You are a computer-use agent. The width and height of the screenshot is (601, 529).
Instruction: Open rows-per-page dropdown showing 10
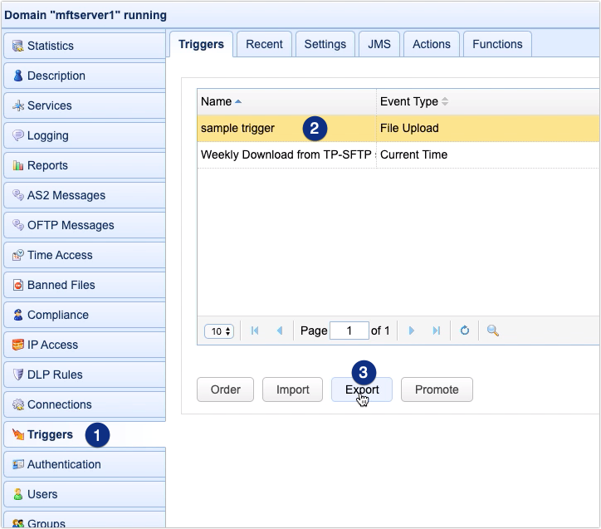coord(219,331)
